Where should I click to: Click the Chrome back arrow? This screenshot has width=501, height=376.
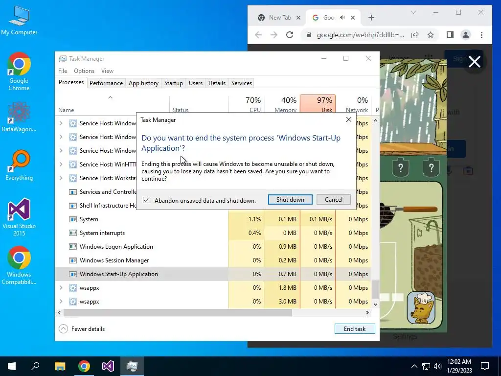click(x=258, y=35)
